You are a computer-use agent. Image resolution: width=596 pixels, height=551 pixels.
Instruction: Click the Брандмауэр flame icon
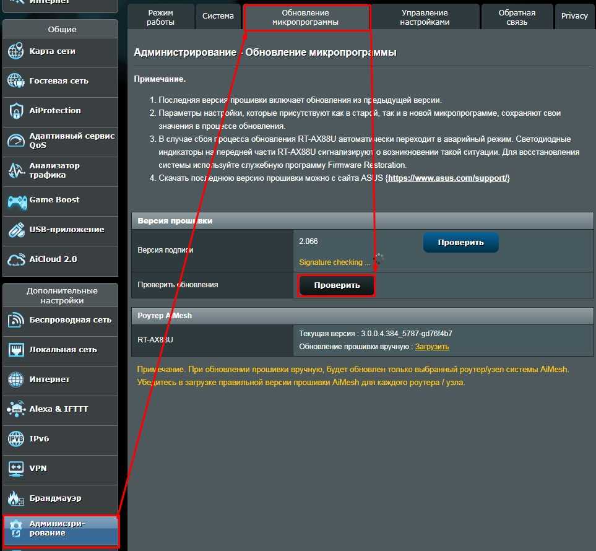(15, 498)
